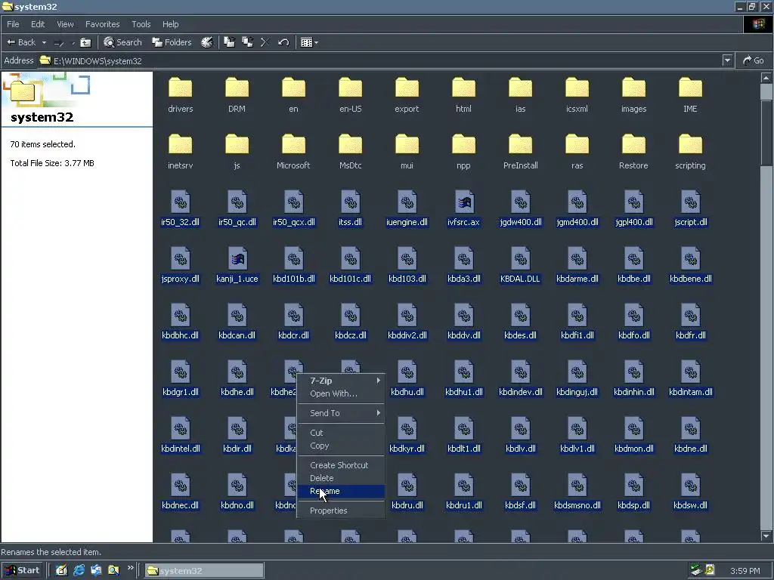Click the Delete X toolbar icon
Image resolution: width=774 pixels, height=580 pixels.
265,42
